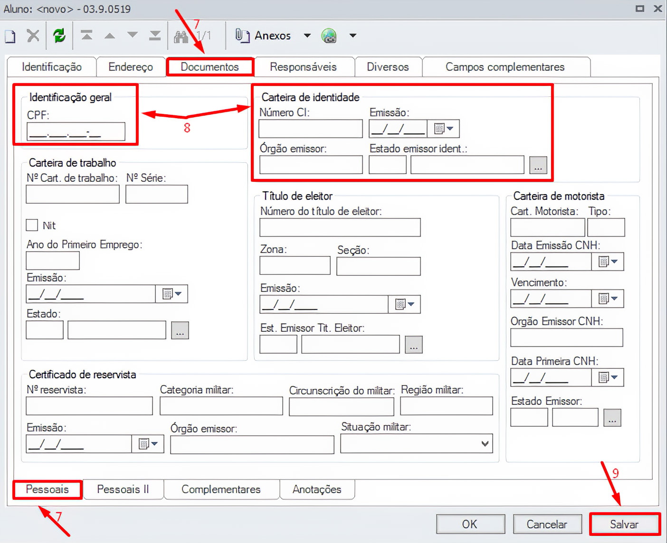Click the new record page icon
Screen dimensions: 667x543
tap(10, 36)
